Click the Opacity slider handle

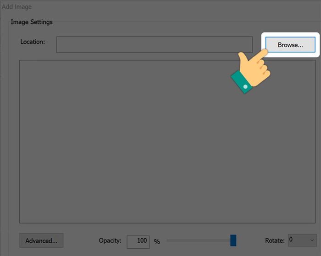pos(233,240)
